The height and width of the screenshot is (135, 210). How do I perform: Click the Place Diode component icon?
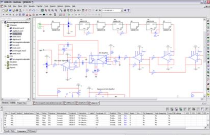click(10, 14)
